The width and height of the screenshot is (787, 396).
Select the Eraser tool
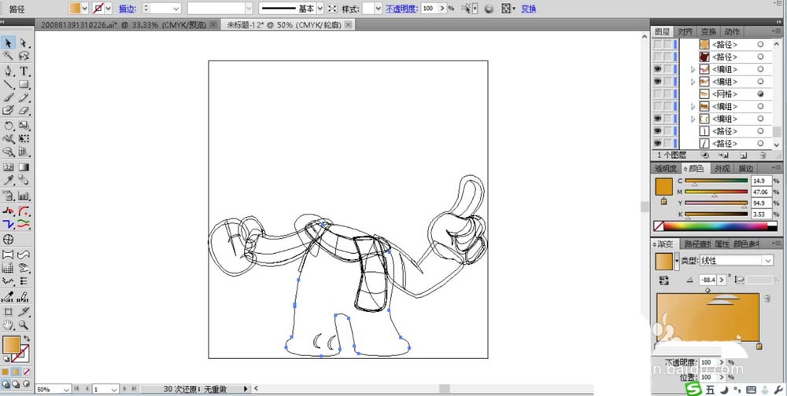23,111
